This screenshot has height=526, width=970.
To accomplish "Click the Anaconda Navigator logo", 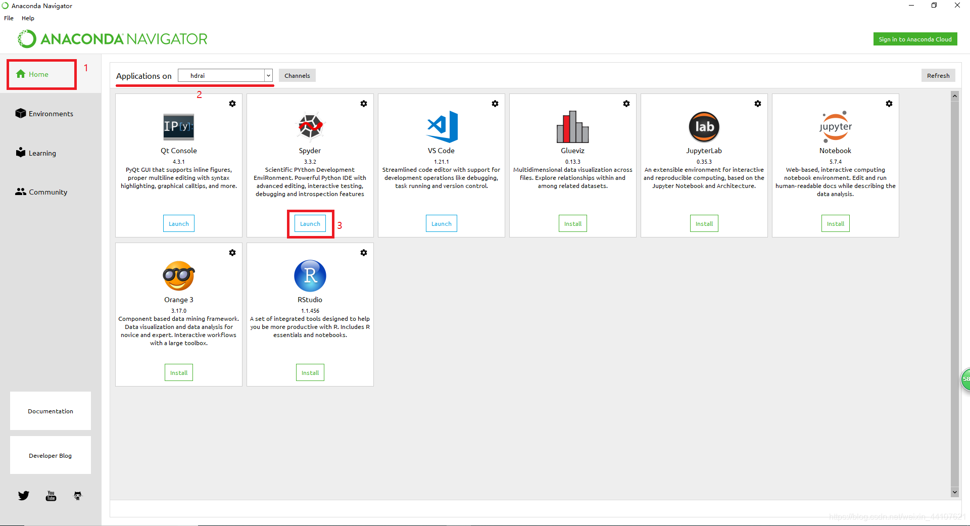I will (113, 39).
